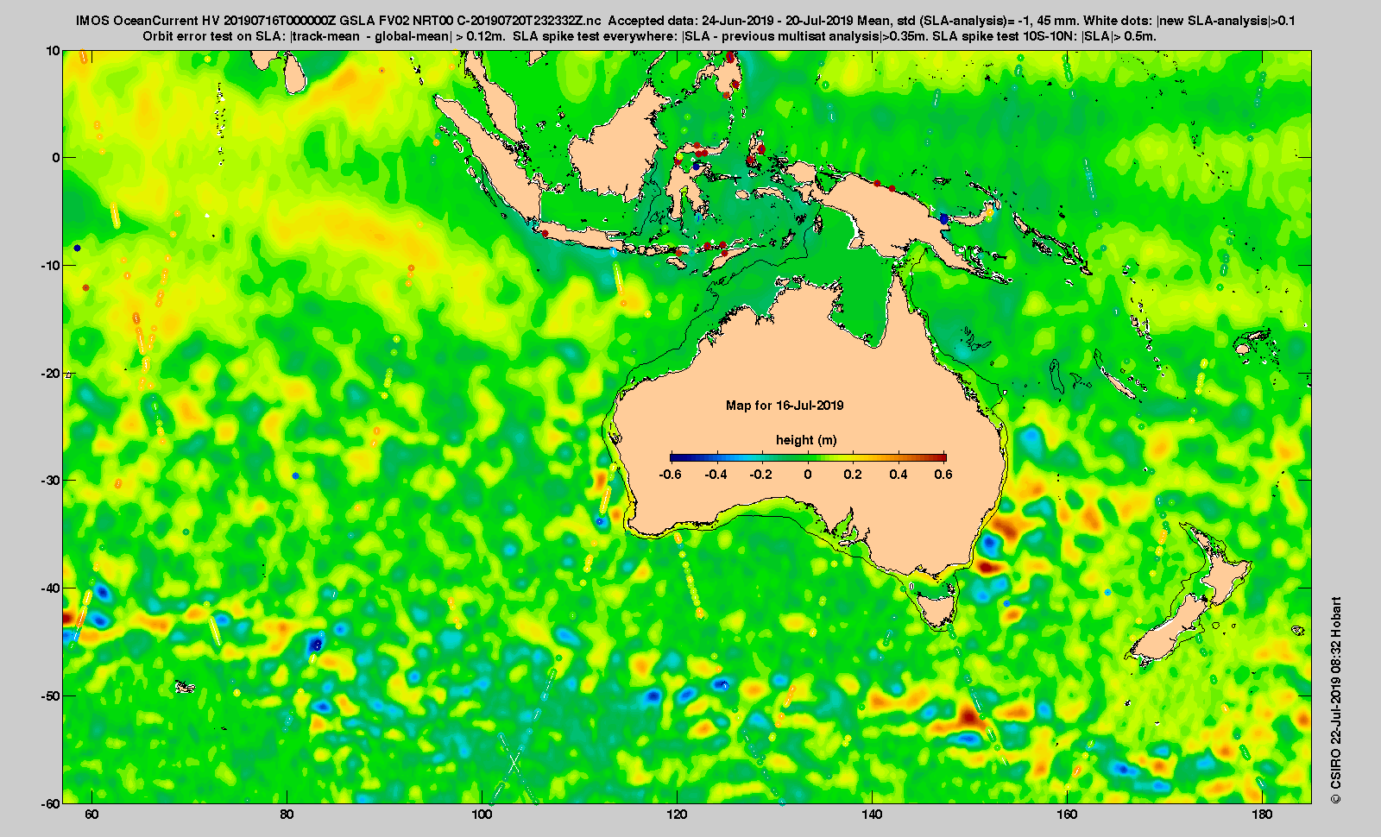
Task: Click the -0.4 colorbar tick label
Action: point(716,475)
